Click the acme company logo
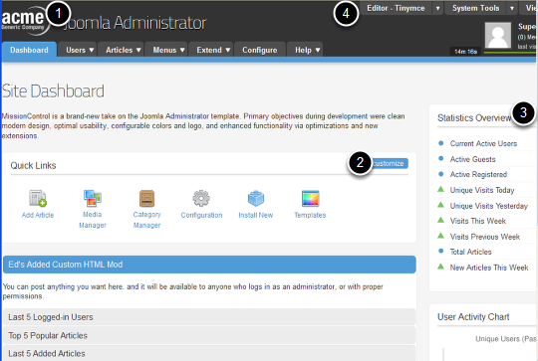The image size is (538, 361). tap(26, 20)
